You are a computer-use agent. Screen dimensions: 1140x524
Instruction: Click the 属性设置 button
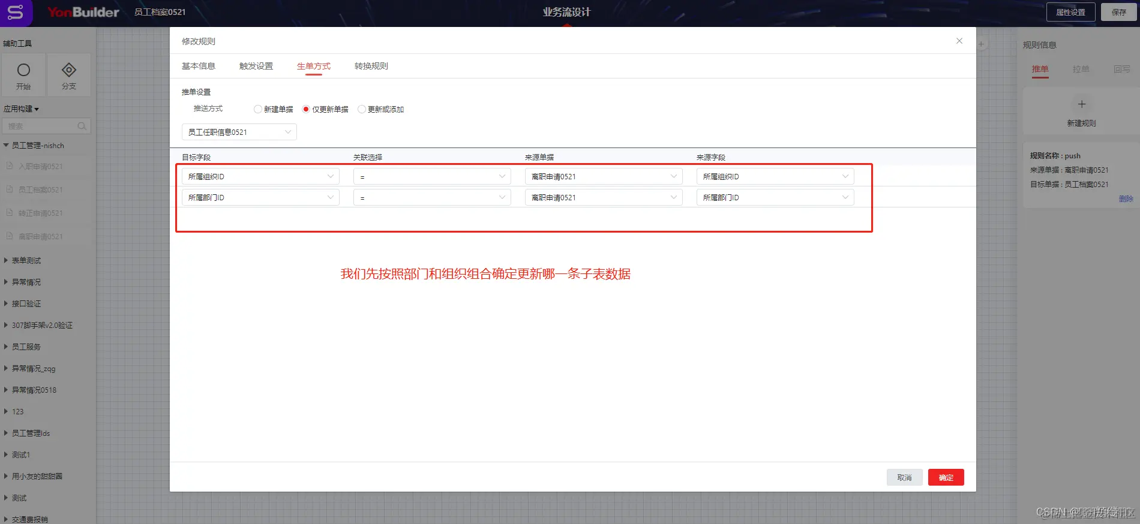point(1071,12)
